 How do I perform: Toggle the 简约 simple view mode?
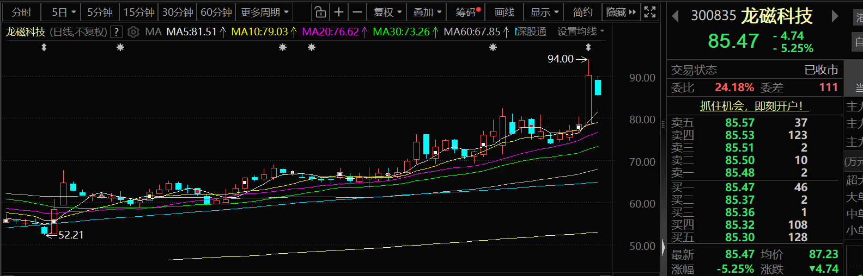[x=582, y=12]
